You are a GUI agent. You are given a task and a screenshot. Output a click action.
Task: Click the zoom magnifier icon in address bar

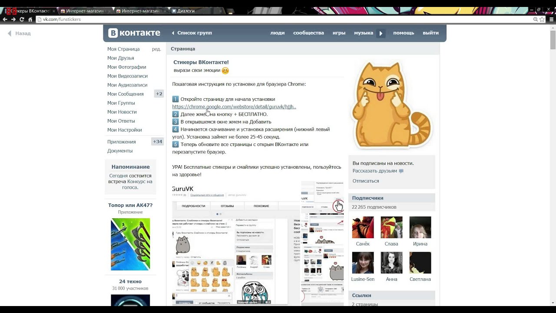pos(536,19)
